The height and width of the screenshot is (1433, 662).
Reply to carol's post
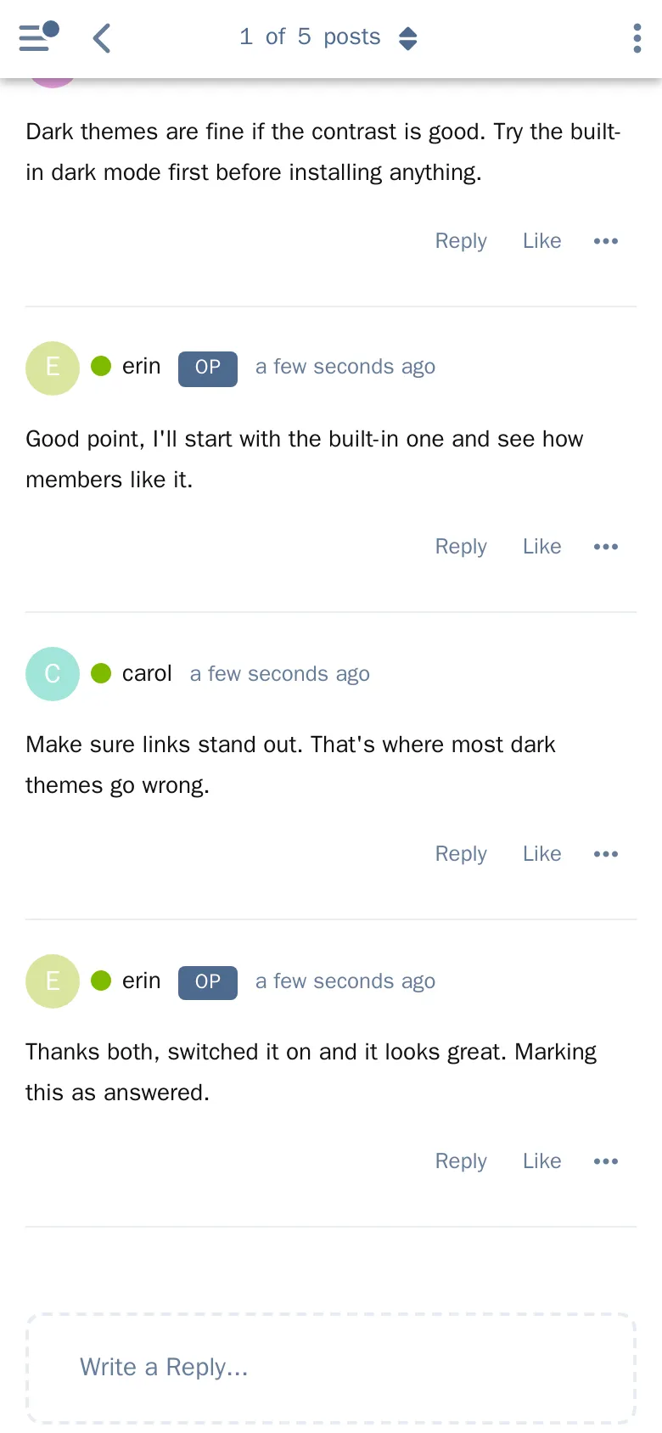(461, 854)
